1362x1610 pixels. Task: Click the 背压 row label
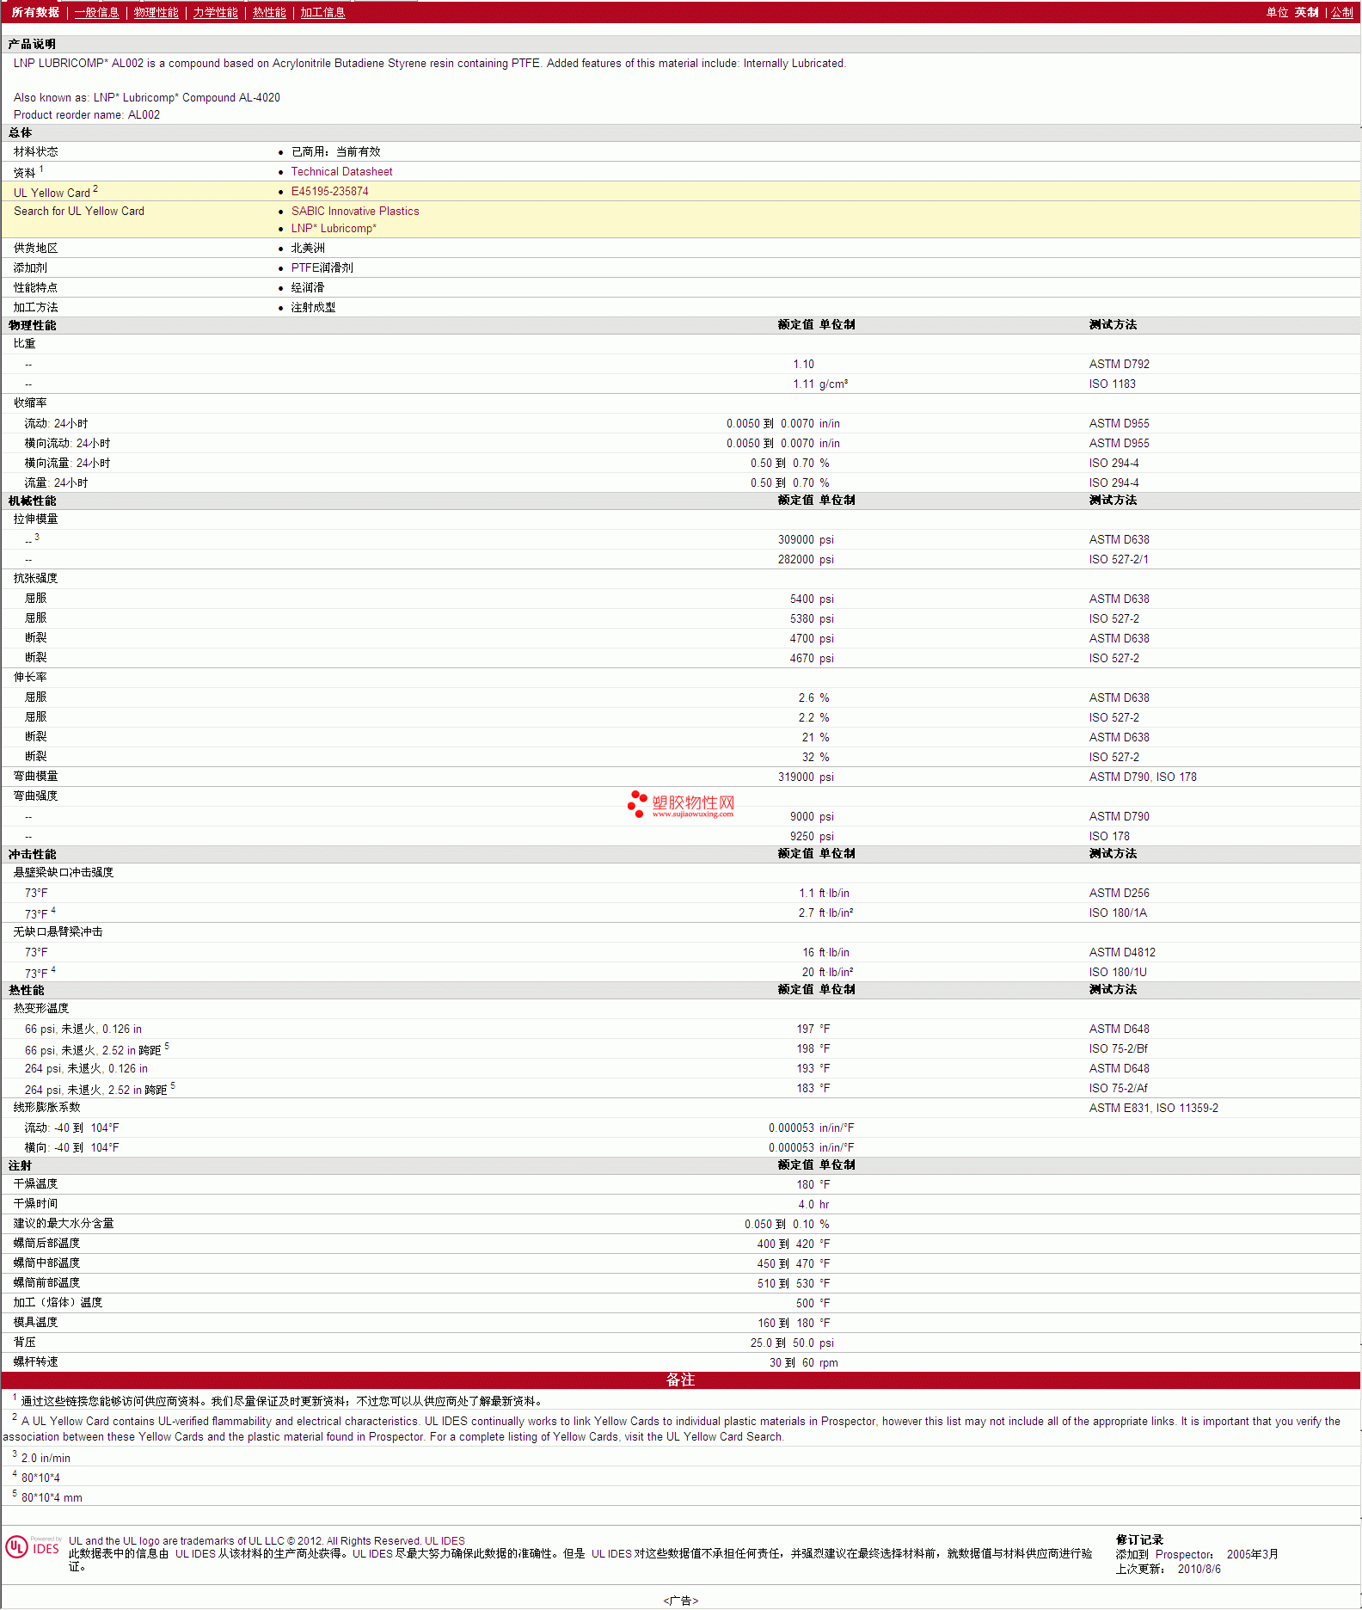click(24, 1343)
